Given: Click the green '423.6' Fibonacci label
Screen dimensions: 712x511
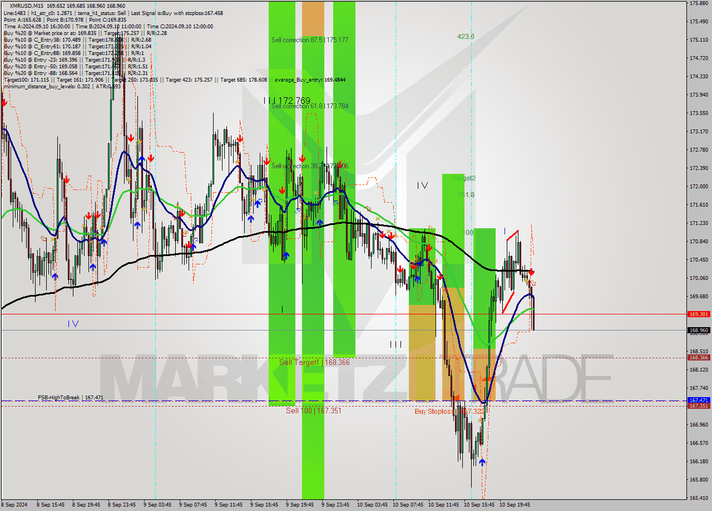Looking at the screenshot, I should (x=466, y=36).
